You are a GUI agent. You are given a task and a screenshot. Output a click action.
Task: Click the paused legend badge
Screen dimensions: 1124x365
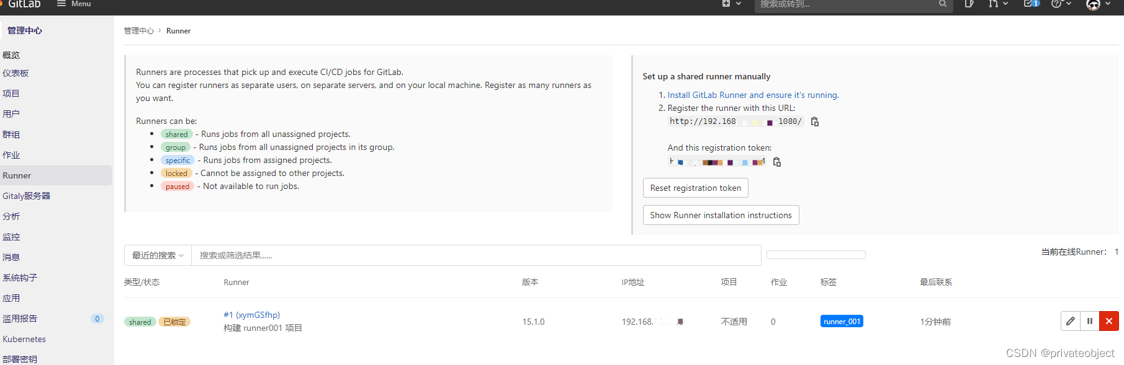tap(178, 186)
